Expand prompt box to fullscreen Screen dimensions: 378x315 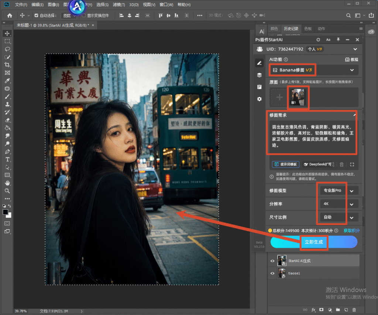tap(352, 164)
